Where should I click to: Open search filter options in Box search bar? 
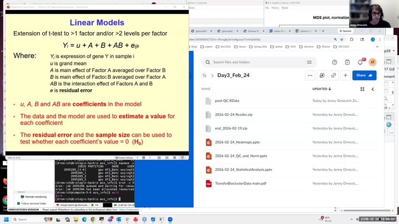click(309, 62)
